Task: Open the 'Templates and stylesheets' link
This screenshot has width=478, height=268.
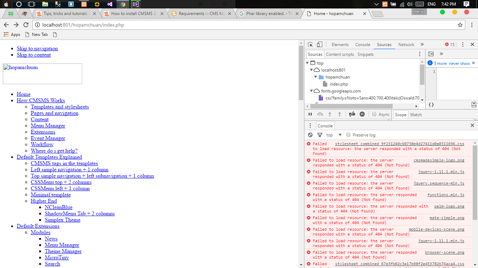Action: 59,107
